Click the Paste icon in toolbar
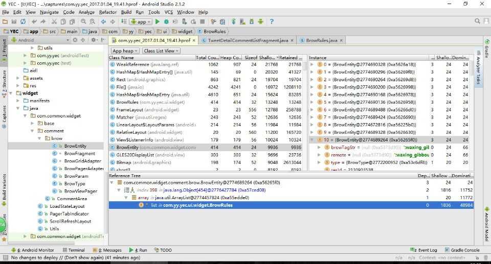 (72, 21)
